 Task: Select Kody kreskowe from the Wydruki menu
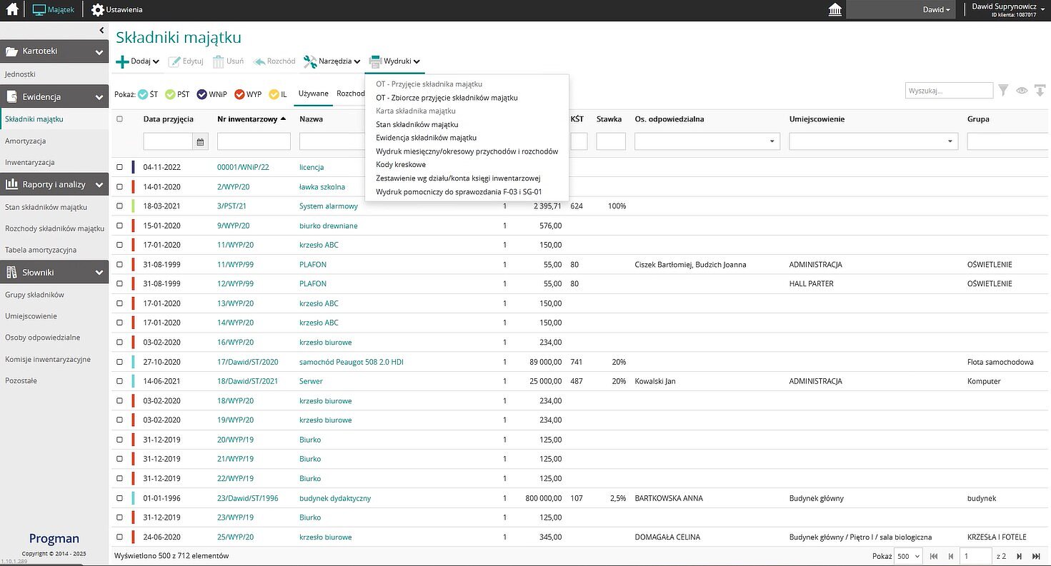coord(400,165)
